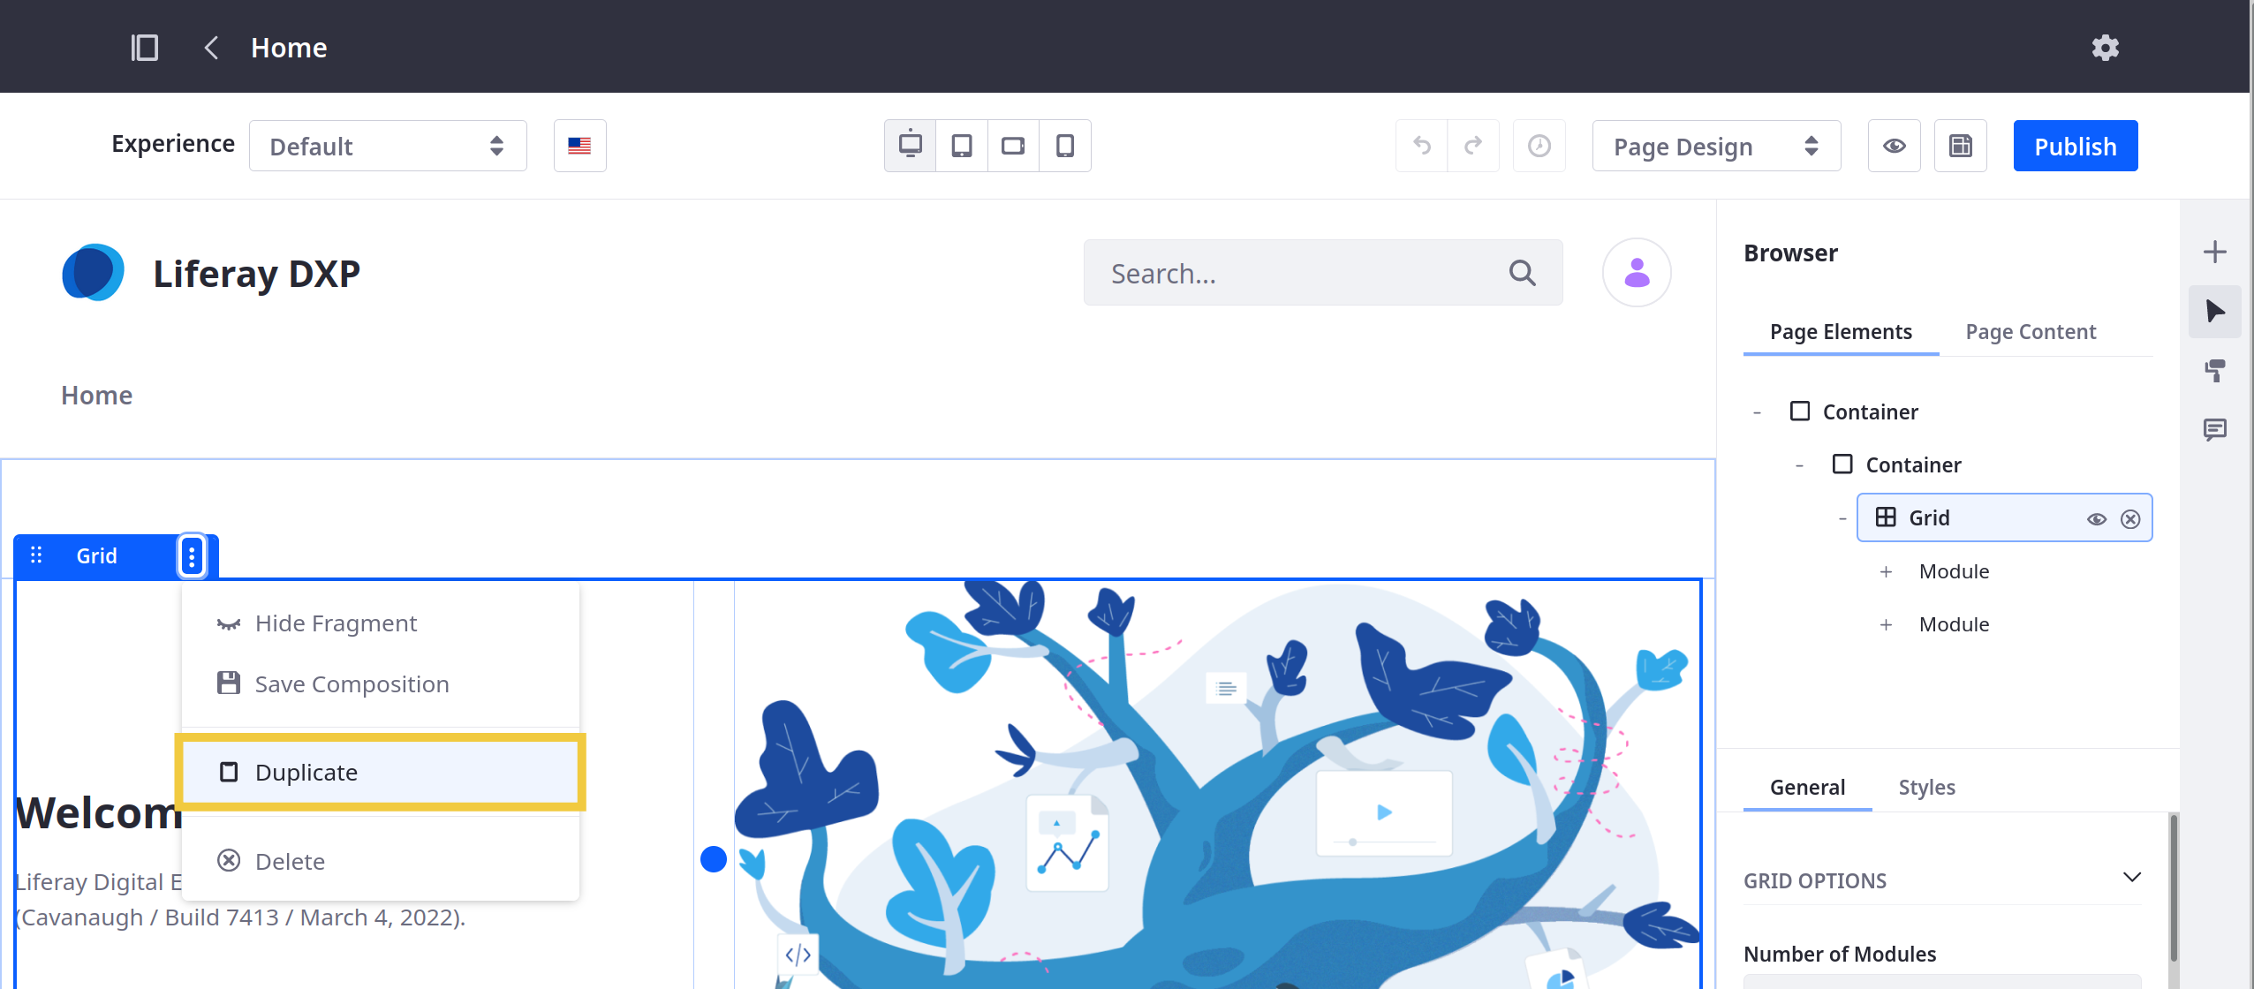Open the Page Design dropdown
This screenshot has width=2254, height=989.
pos(1715,145)
